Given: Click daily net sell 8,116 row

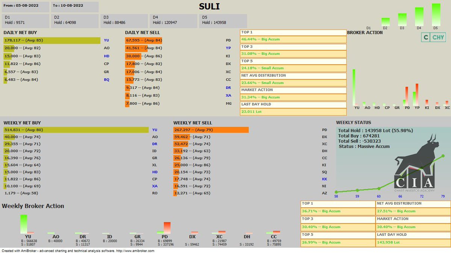Looking at the screenshot, I should [x=179, y=95].
